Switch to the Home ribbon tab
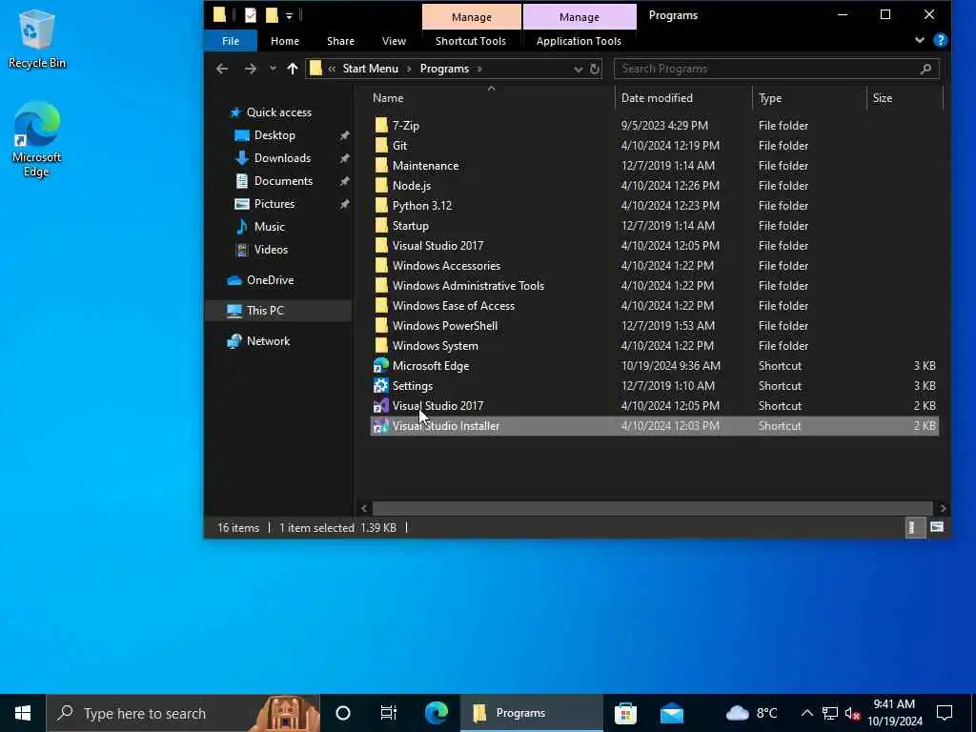This screenshot has width=976, height=732. click(x=284, y=41)
